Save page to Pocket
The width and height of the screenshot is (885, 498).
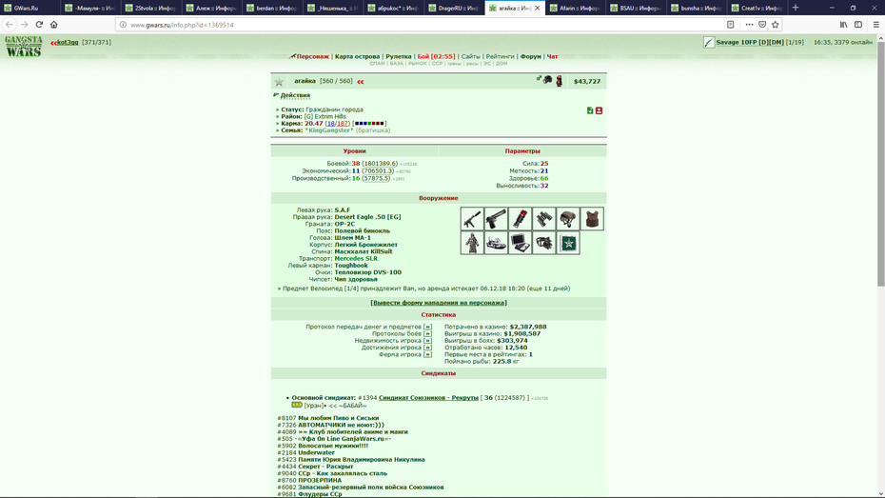pos(762,24)
